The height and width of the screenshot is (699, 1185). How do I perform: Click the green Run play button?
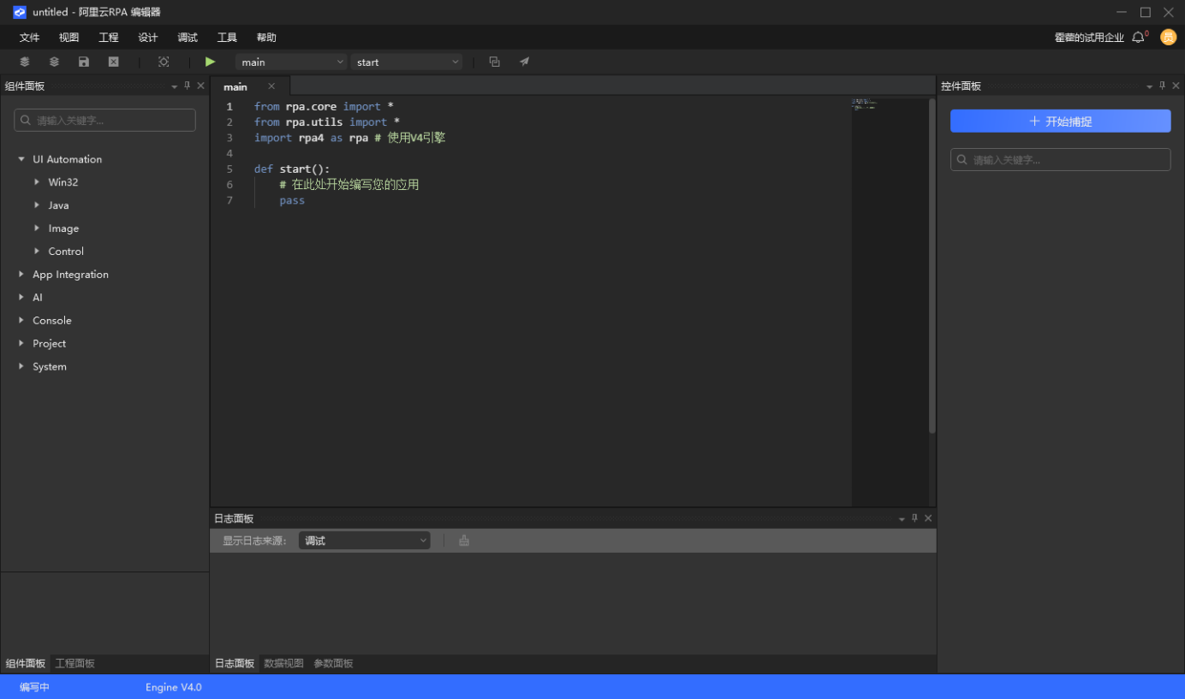pyautogui.click(x=210, y=62)
